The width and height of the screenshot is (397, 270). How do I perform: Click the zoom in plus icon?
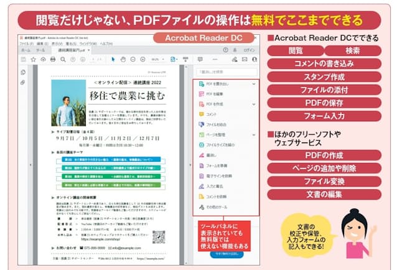tap(142, 59)
